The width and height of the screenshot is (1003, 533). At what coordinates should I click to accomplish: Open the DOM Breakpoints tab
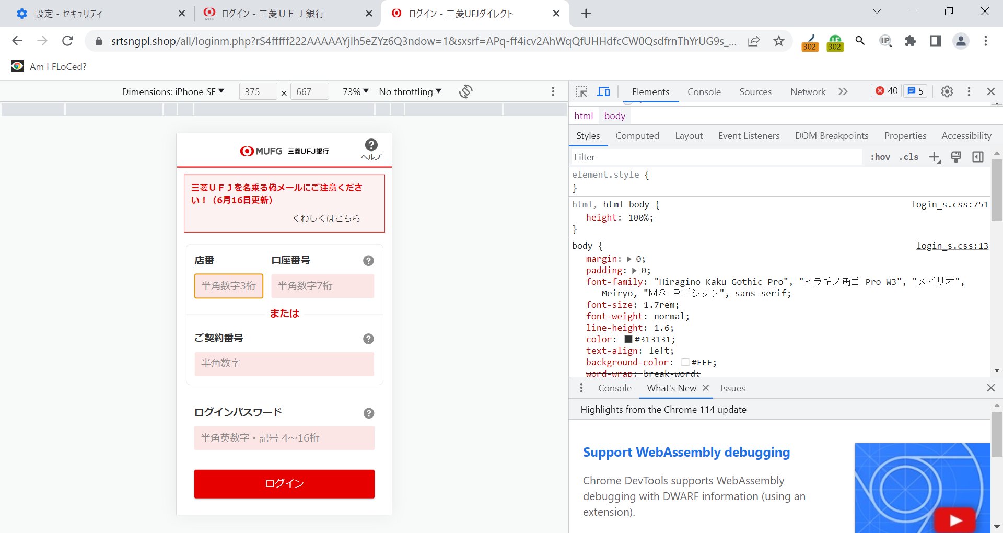[x=832, y=136]
